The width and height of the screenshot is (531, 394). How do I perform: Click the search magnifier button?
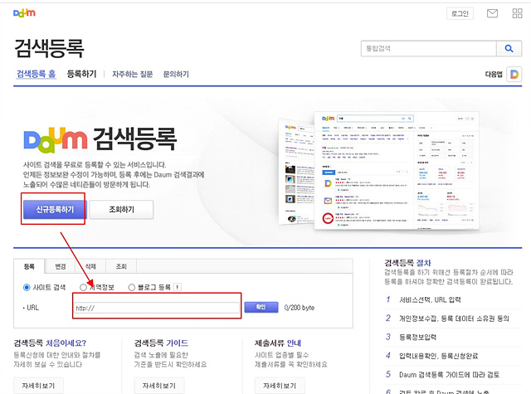[509, 48]
